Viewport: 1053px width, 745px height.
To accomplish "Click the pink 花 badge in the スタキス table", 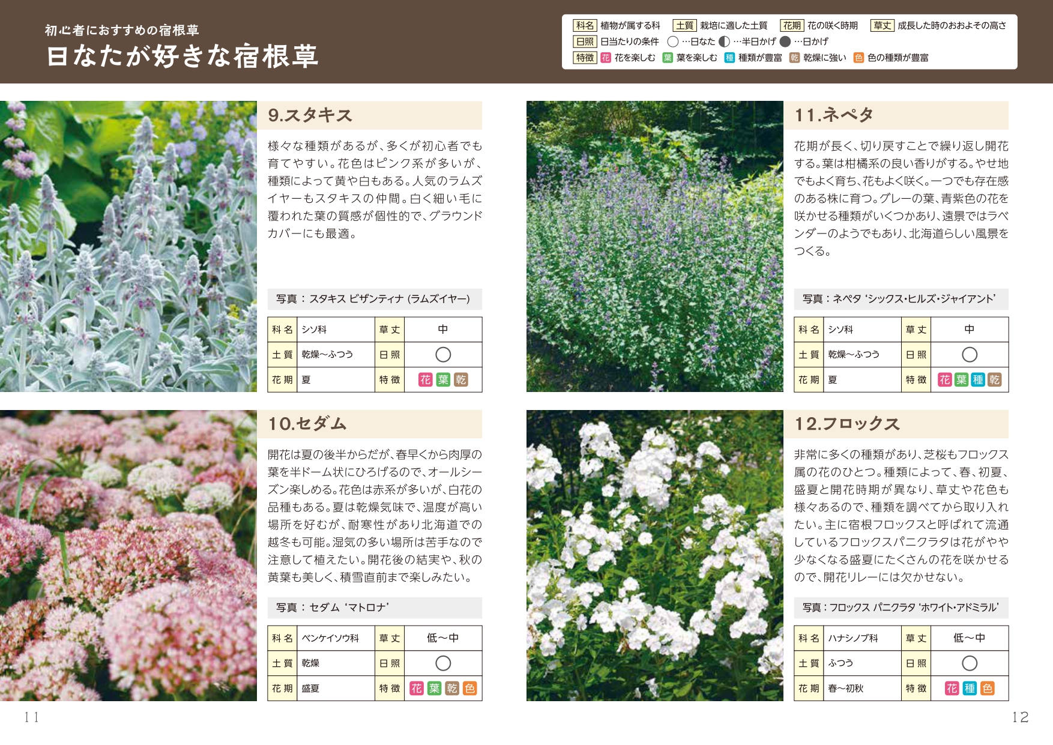I will (x=425, y=379).
